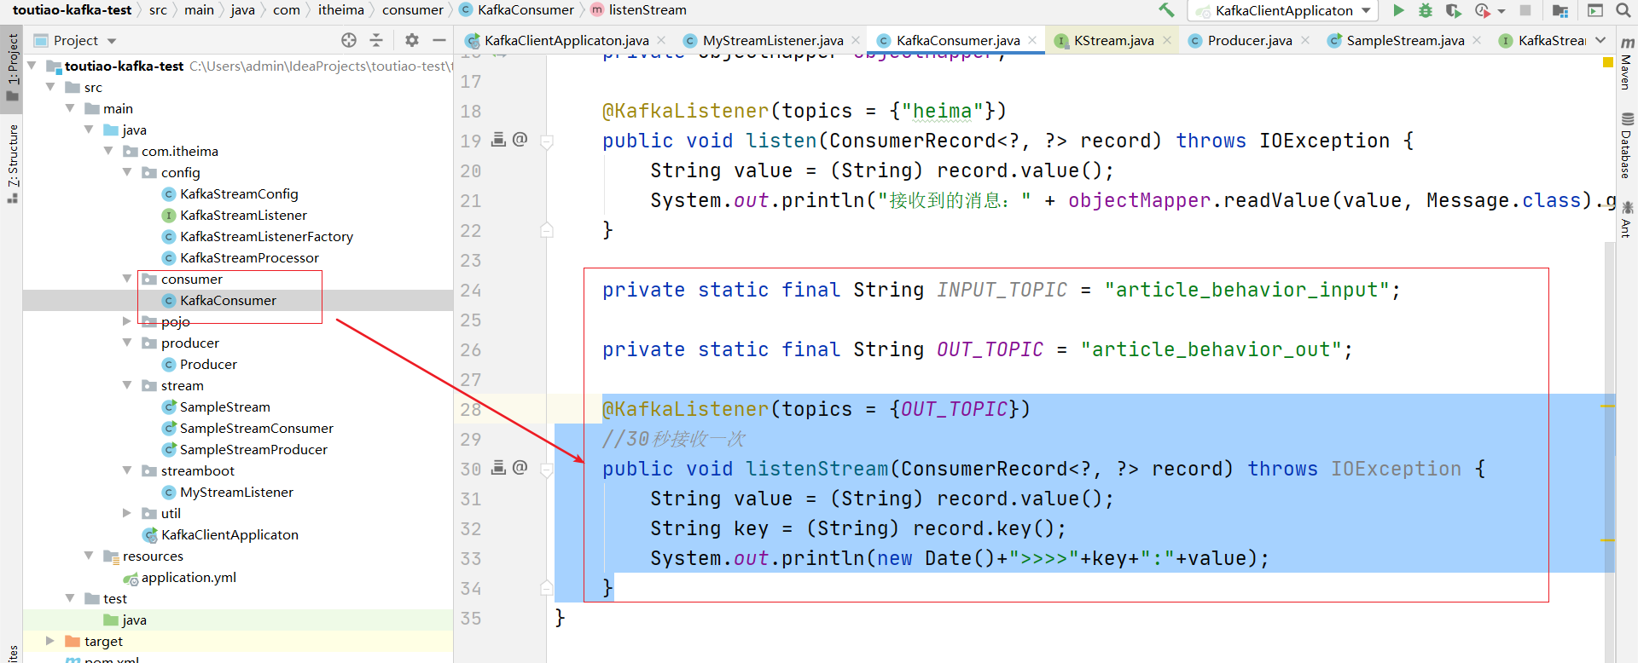
Task: Click the collapse all icon in Project panel
Action: pyautogui.click(x=376, y=40)
